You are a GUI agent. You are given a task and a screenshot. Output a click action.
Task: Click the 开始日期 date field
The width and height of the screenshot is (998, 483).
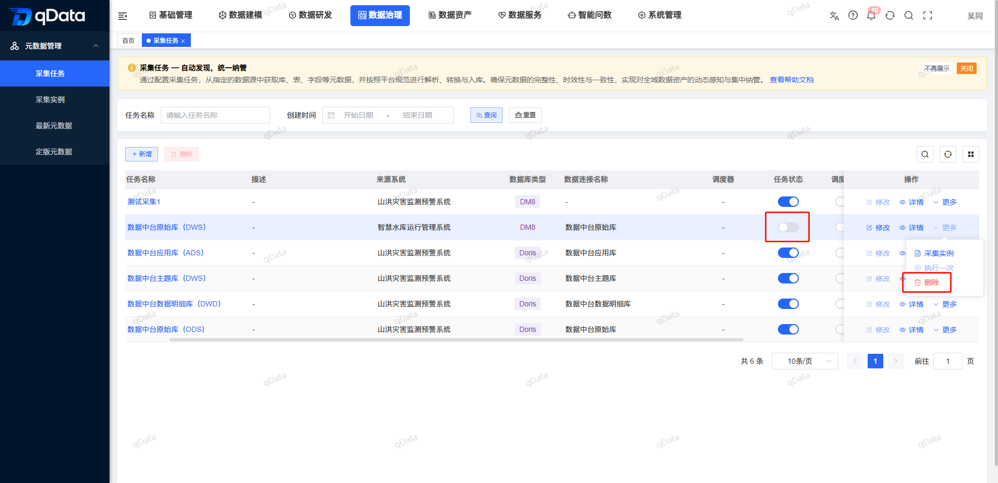[358, 115]
